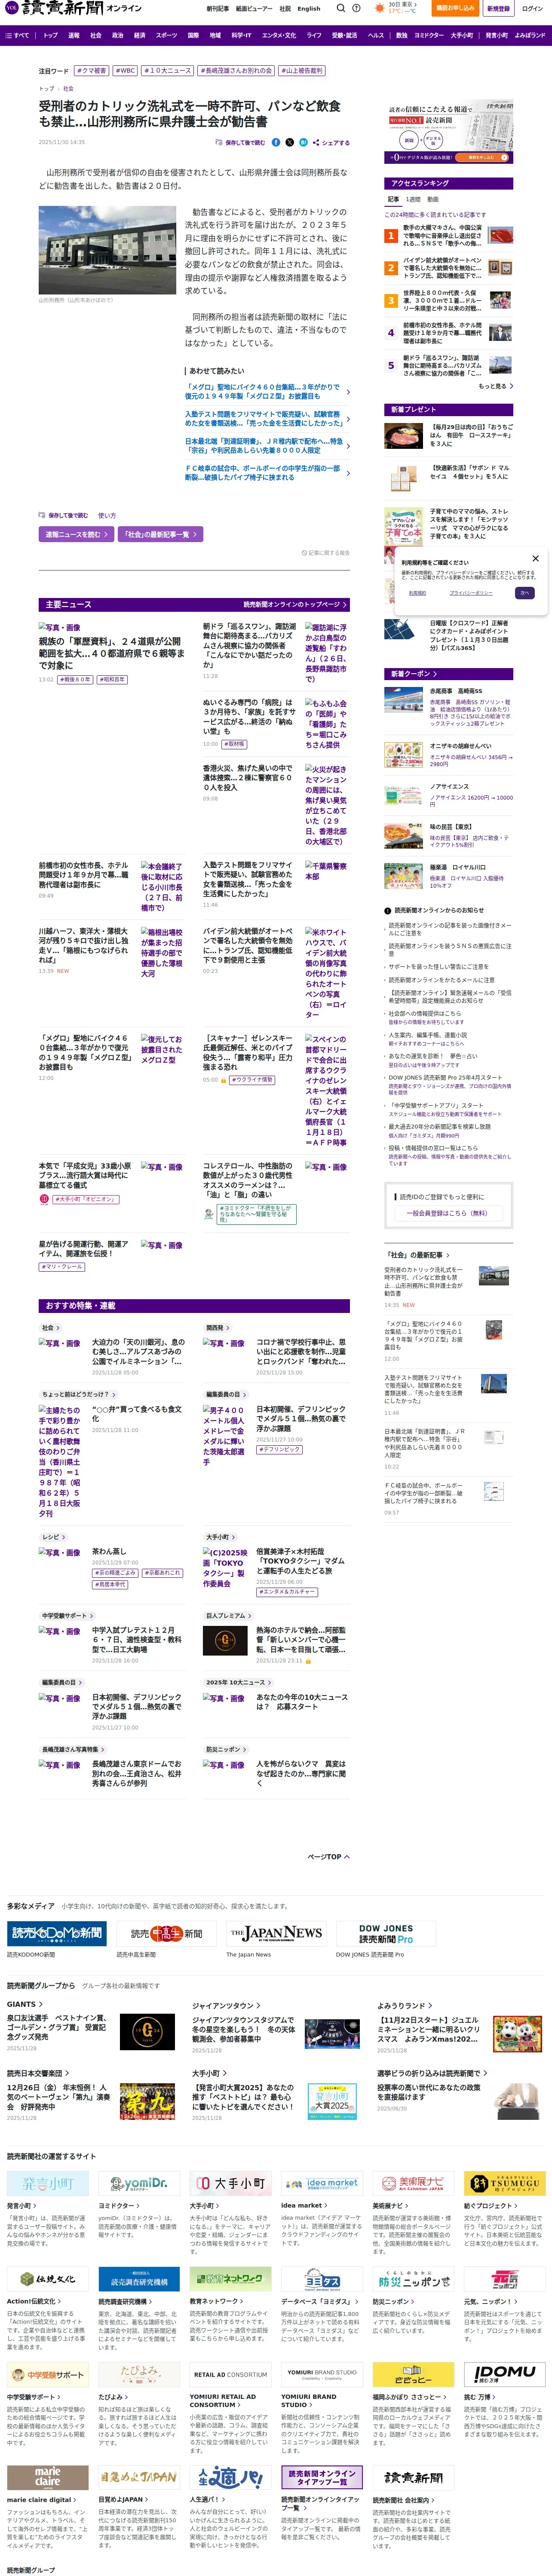Open the #クマ被害 keyword tag
Image resolution: width=552 pixels, height=2576 pixels.
tap(92, 71)
